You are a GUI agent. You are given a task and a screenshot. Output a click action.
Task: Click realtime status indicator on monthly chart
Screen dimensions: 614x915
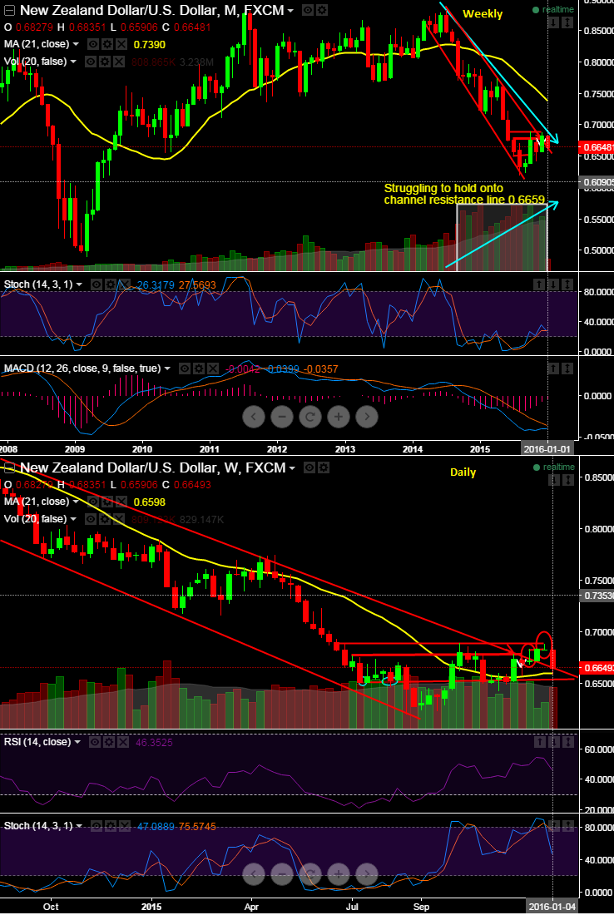[553, 10]
